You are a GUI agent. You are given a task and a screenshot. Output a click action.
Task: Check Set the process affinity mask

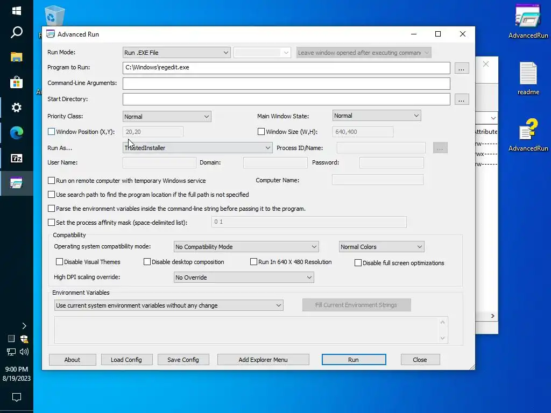tap(51, 223)
